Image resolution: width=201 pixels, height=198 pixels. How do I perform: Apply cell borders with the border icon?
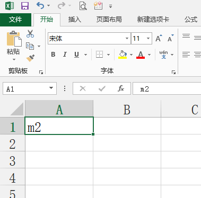click(x=99, y=55)
